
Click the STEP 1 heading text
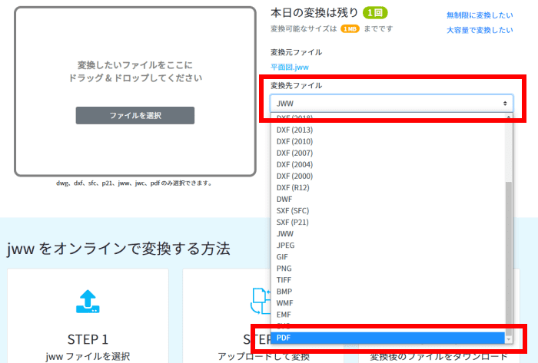tap(88, 339)
